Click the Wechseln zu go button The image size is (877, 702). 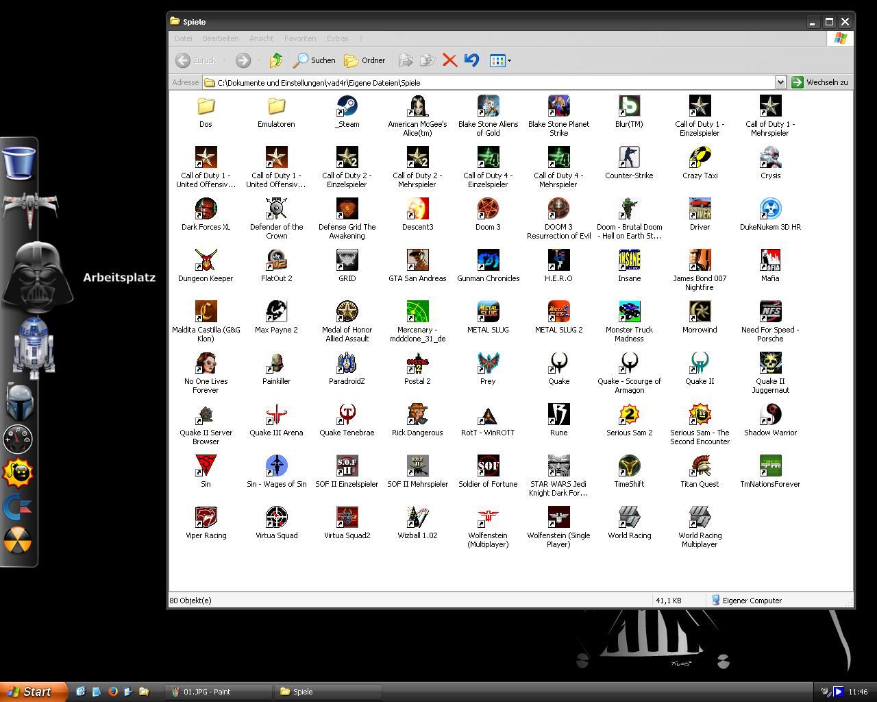pos(819,82)
